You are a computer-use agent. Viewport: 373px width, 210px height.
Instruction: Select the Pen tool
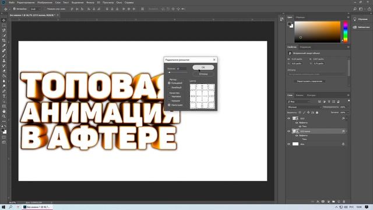(4, 91)
